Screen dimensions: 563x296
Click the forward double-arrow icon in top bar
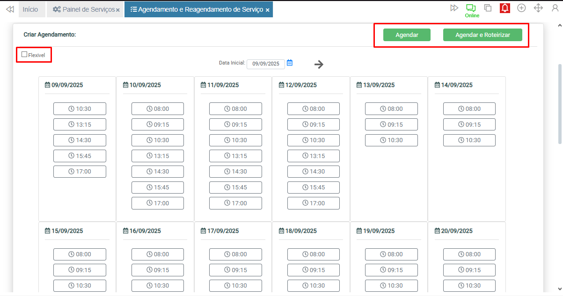(454, 8)
